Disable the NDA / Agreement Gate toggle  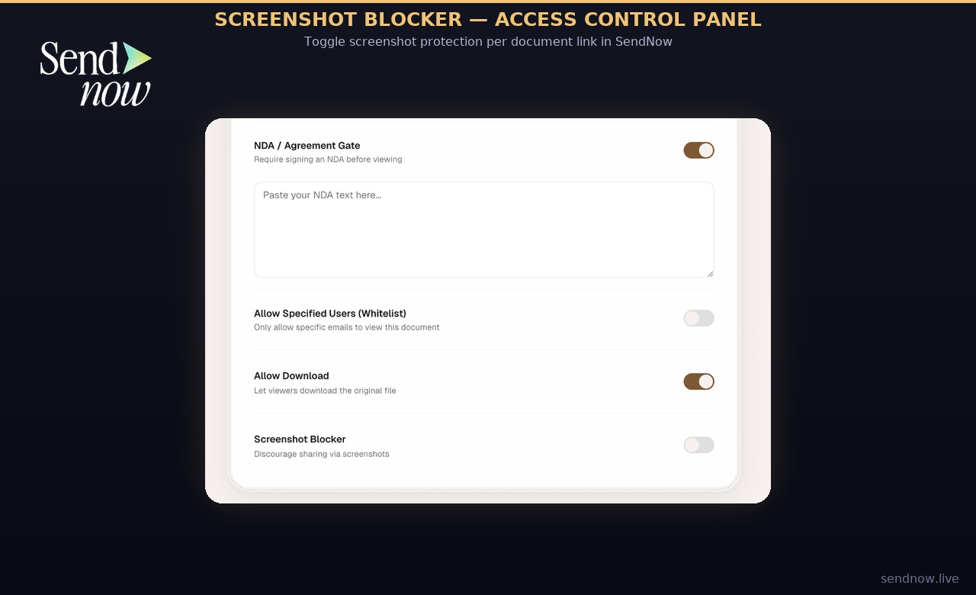tap(698, 150)
